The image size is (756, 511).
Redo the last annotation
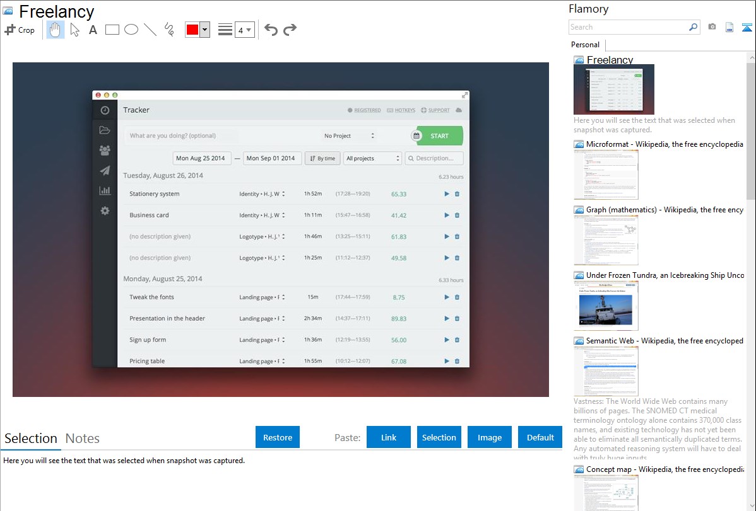pos(290,30)
